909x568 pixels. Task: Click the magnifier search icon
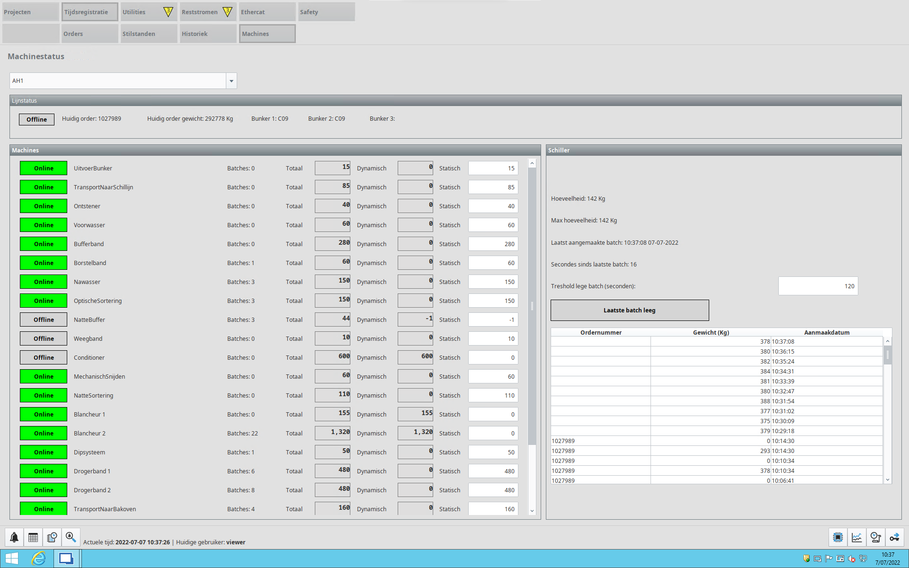click(x=71, y=537)
